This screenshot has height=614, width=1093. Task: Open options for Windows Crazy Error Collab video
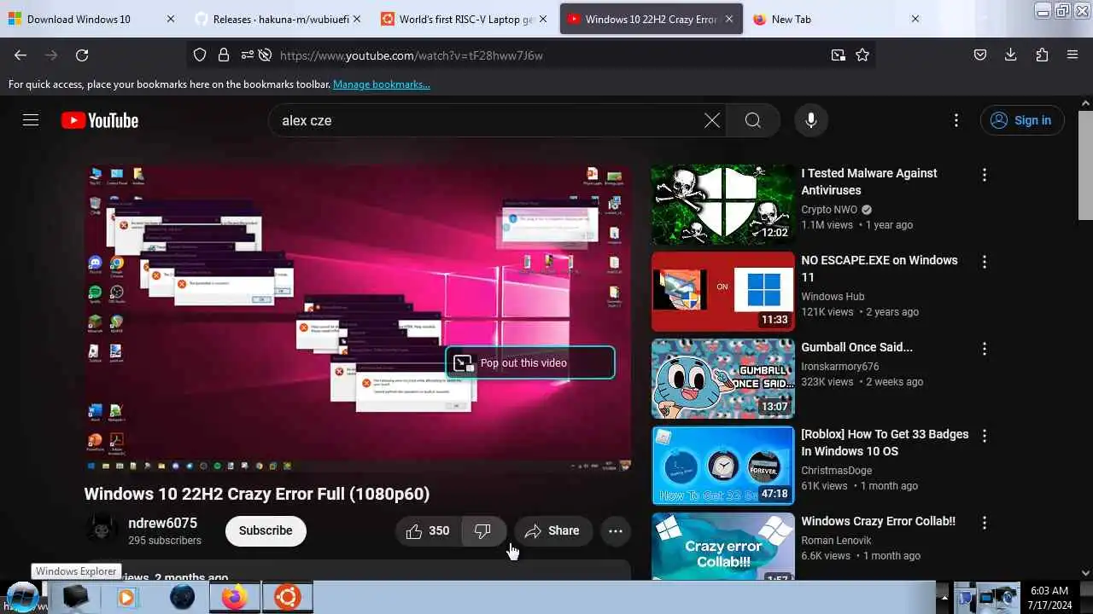pos(985,523)
